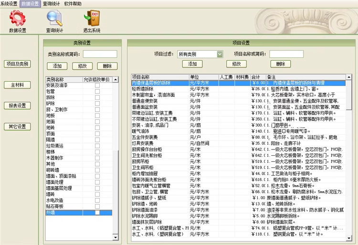358x245 pixels.
Task: Toggle 允许修改单价 checkbox for 拆除
Action: (97, 97)
